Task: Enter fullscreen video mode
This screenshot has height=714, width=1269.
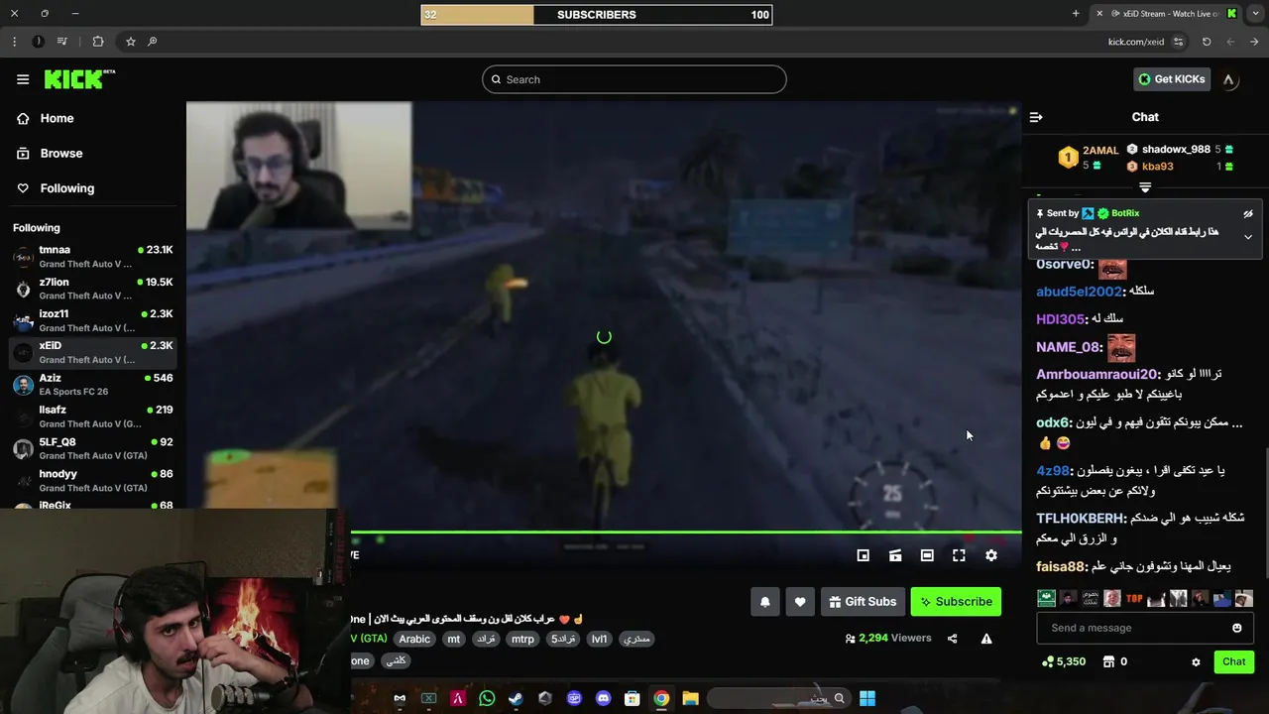Action: click(x=959, y=555)
